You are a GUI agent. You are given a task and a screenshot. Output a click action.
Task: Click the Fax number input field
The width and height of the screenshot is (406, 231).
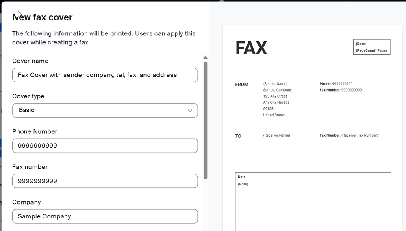[x=105, y=181]
